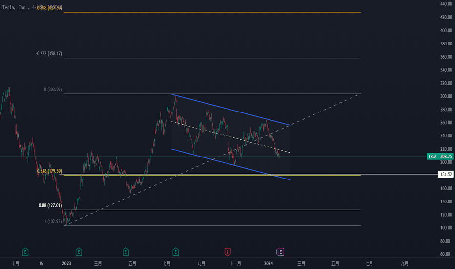Click 360.00 on the price axis
Viewport: 455px width, 269px height.
(x=446, y=57)
